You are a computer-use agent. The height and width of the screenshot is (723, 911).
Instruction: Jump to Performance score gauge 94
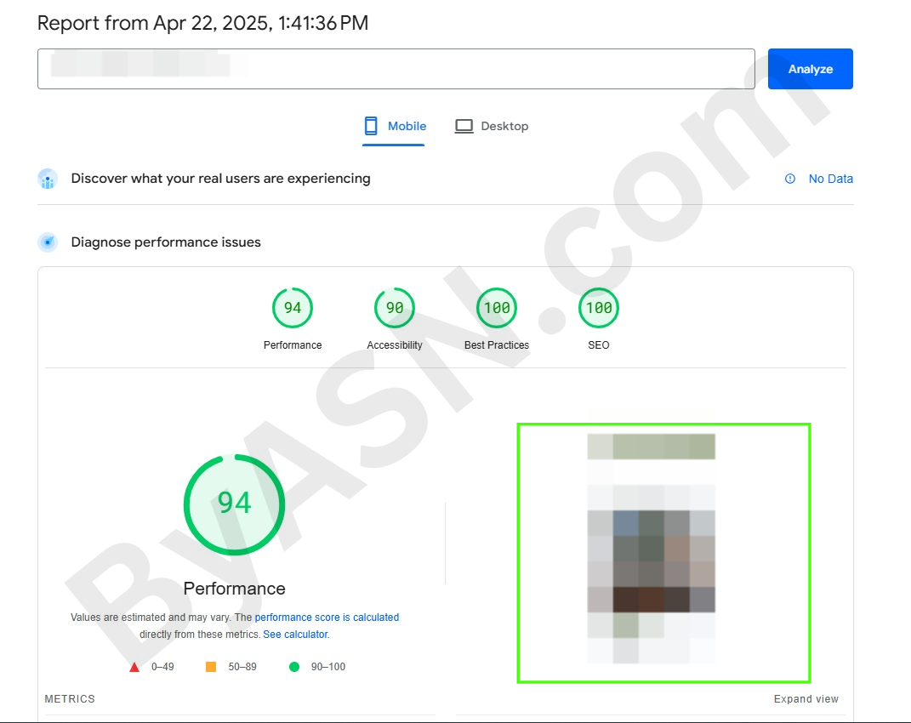293,308
